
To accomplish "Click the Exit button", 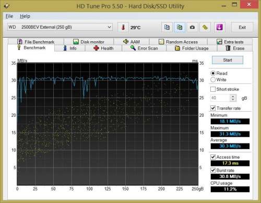I will point(242,27).
